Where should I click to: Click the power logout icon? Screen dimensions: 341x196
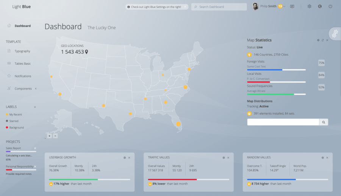click(330, 6)
